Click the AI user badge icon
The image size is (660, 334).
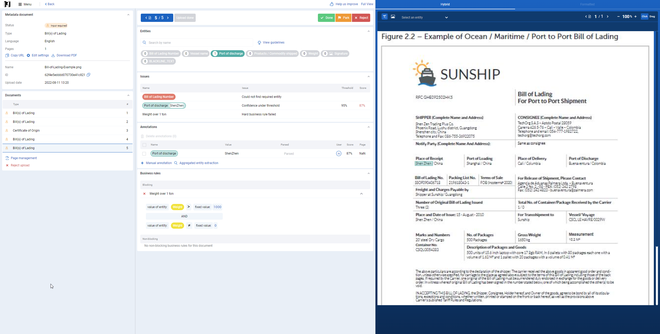[339, 153]
